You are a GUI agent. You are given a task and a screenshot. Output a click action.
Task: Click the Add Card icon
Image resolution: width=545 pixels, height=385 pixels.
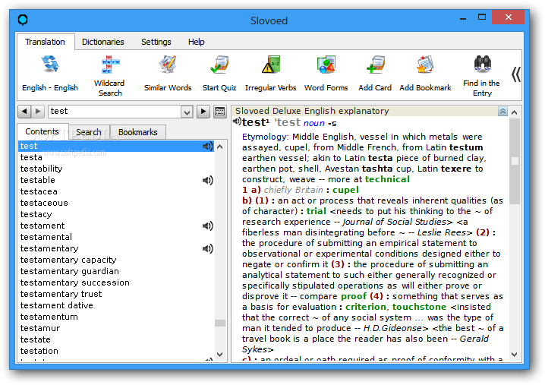375,65
